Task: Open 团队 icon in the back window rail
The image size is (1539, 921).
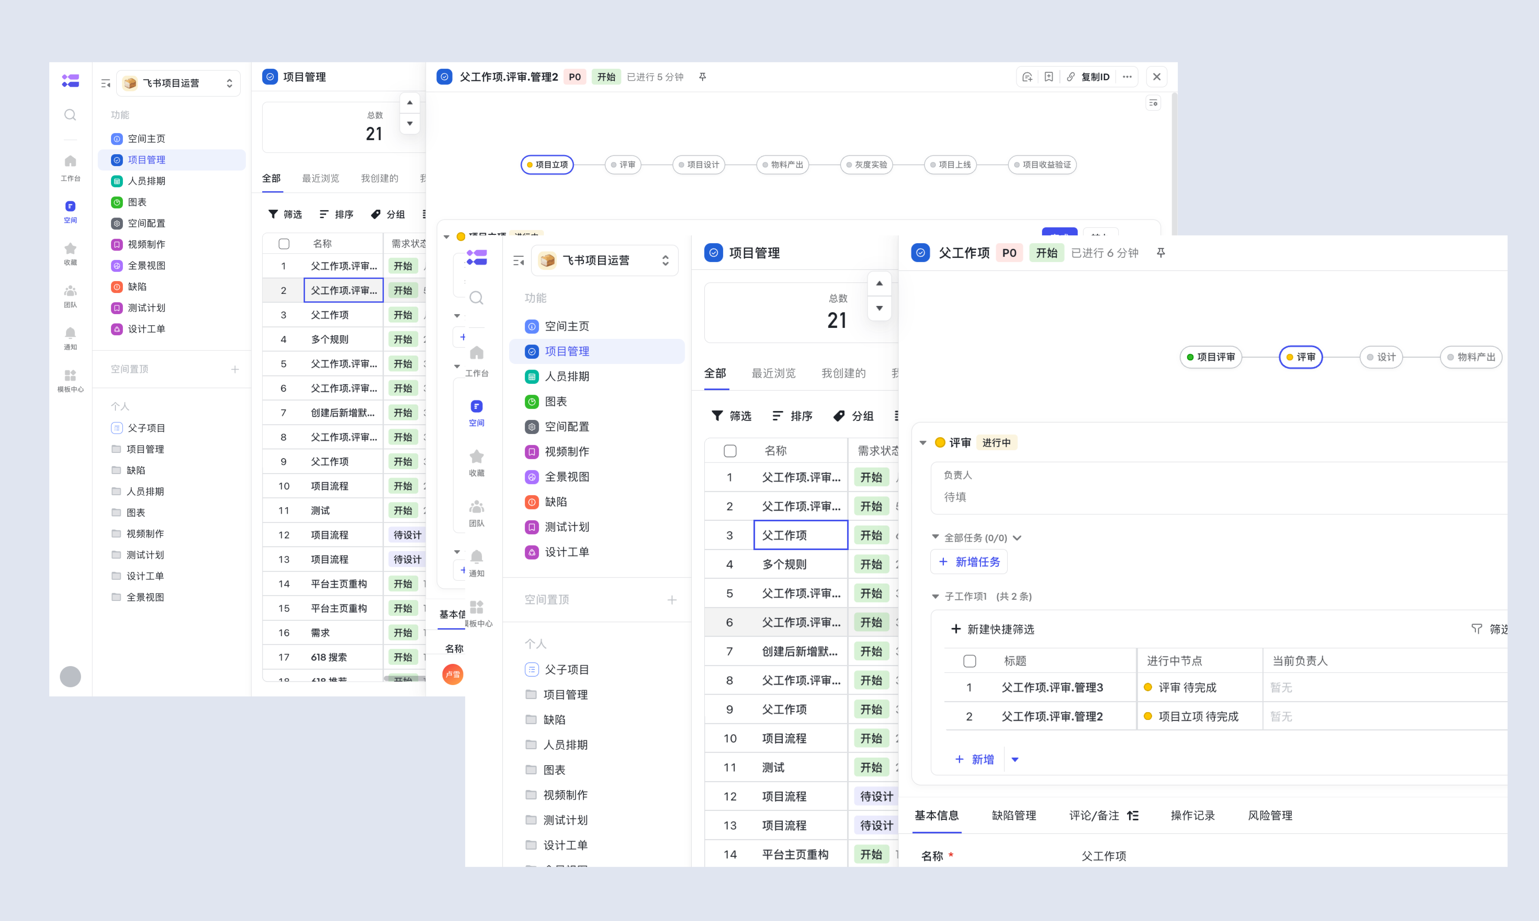Action: click(x=70, y=290)
